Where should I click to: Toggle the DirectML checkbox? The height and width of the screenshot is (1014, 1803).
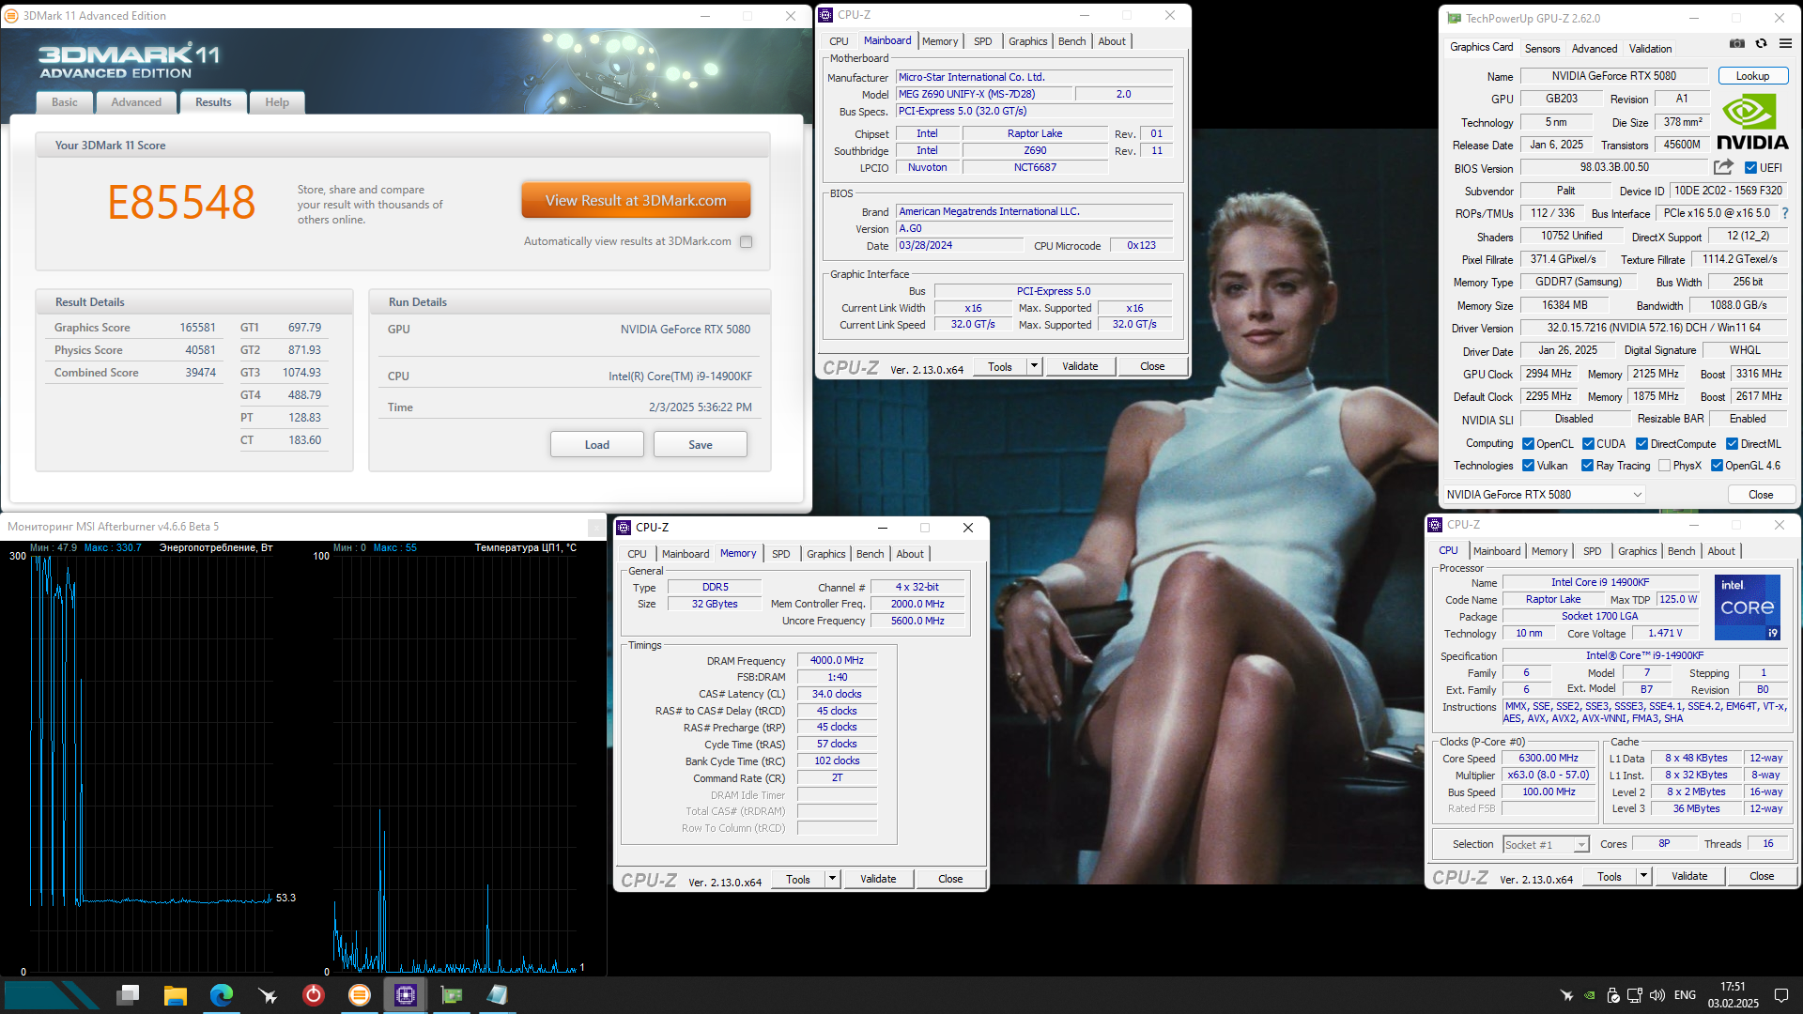point(1732,444)
